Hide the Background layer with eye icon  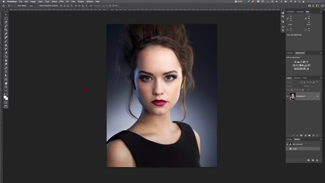(288, 96)
